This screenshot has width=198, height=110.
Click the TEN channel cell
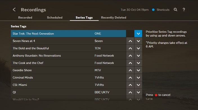click(x=98, y=48)
